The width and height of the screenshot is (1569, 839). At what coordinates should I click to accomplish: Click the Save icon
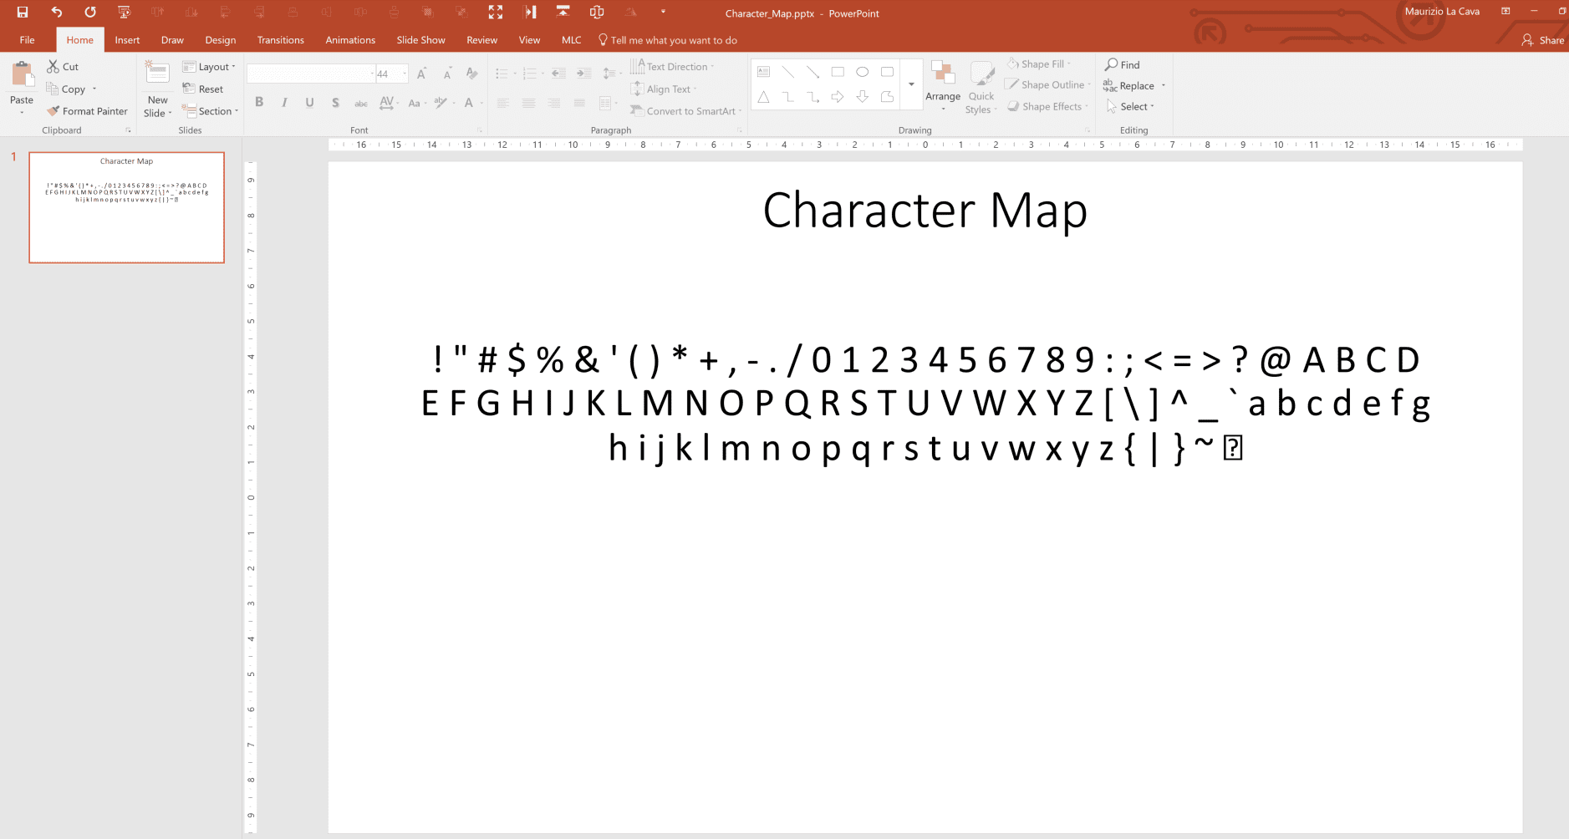(x=21, y=12)
